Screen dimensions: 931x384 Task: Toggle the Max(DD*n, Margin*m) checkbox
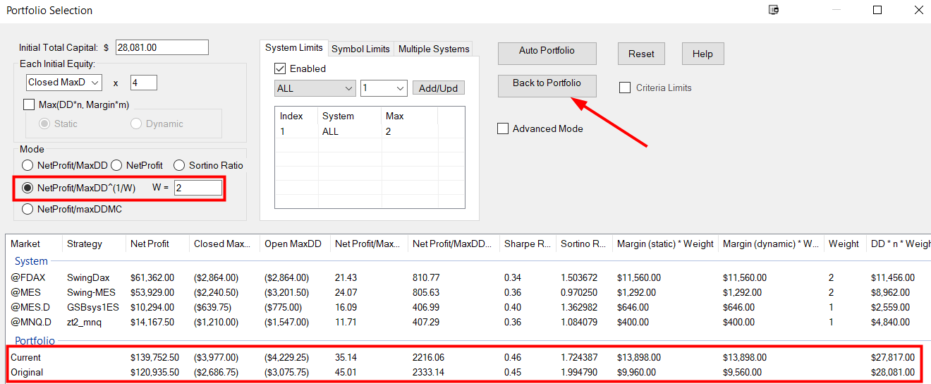pos(29,104)
